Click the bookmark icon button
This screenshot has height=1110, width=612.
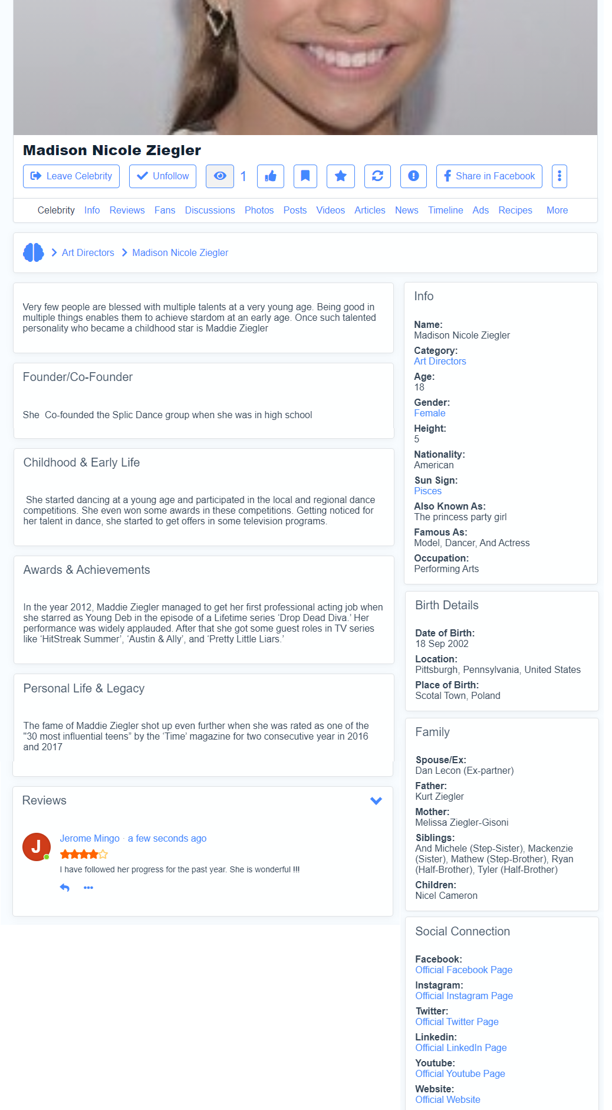click(305, 176)
